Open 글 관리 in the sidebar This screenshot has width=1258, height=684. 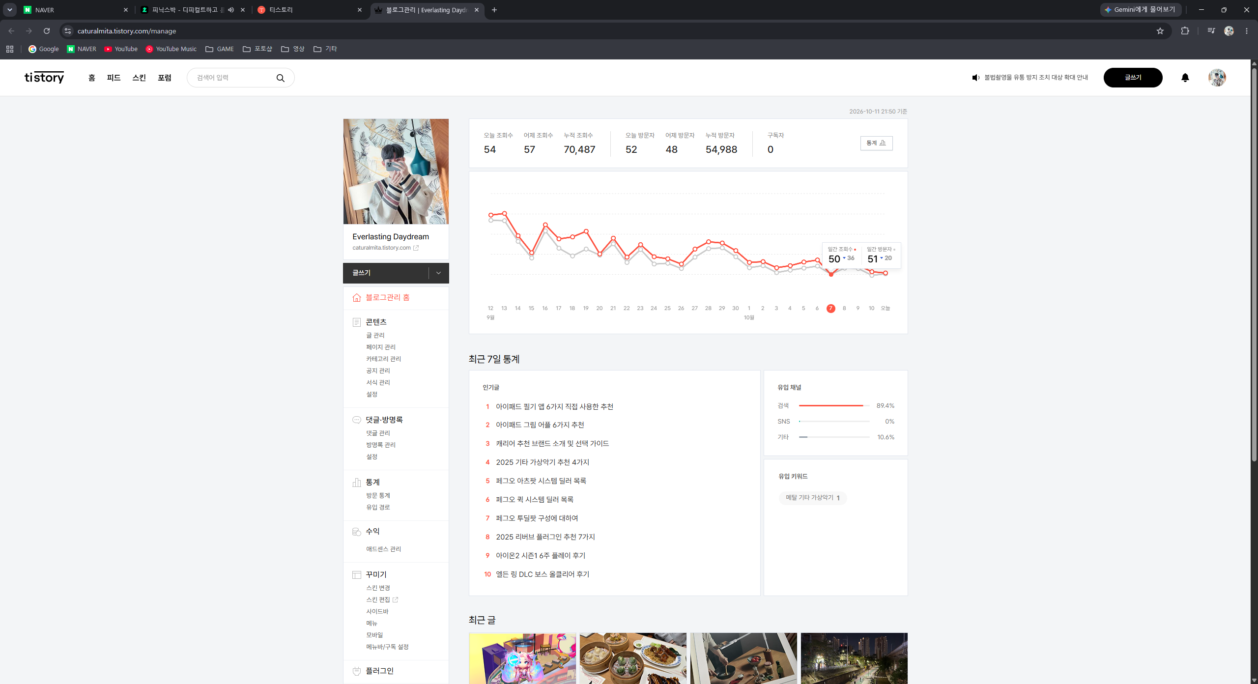(x=375, y=336)
